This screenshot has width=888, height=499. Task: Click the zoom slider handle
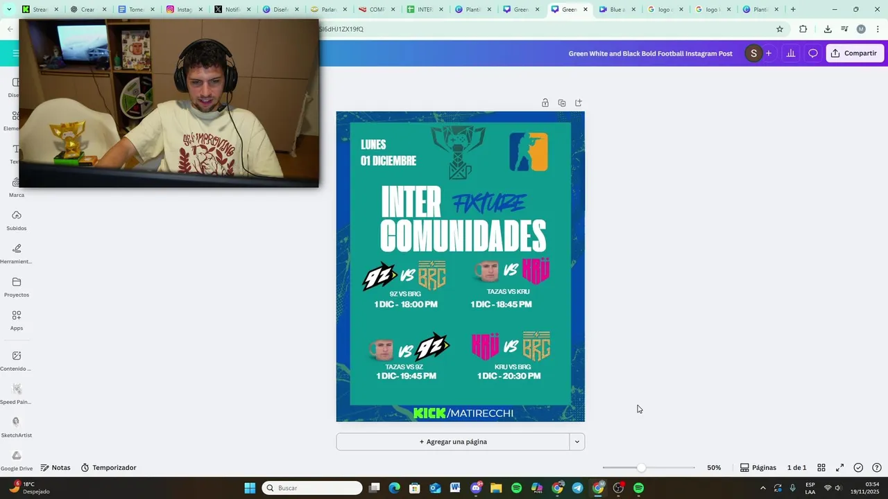(x=641, y=468)
